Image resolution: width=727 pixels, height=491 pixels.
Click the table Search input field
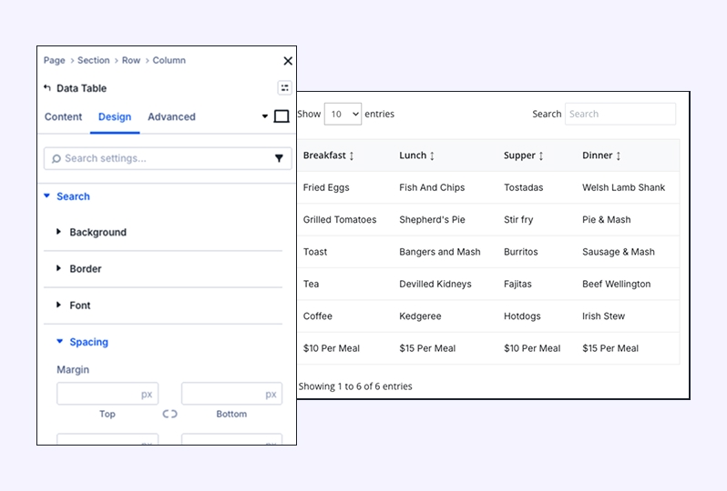[619, 114]
